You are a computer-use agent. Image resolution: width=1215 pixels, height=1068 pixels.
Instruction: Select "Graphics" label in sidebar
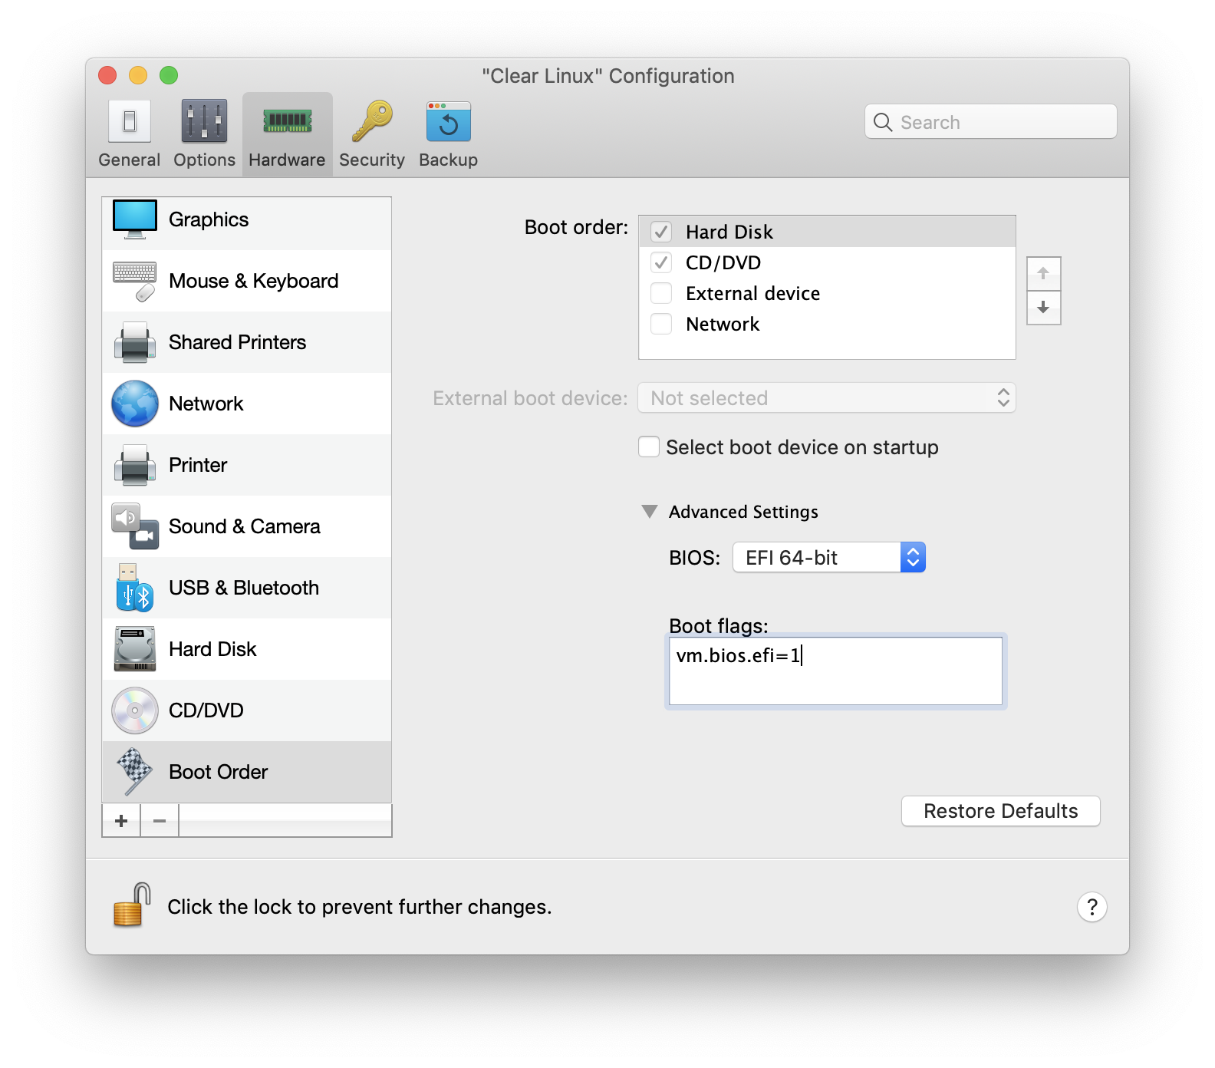click(x=209, y=219)
